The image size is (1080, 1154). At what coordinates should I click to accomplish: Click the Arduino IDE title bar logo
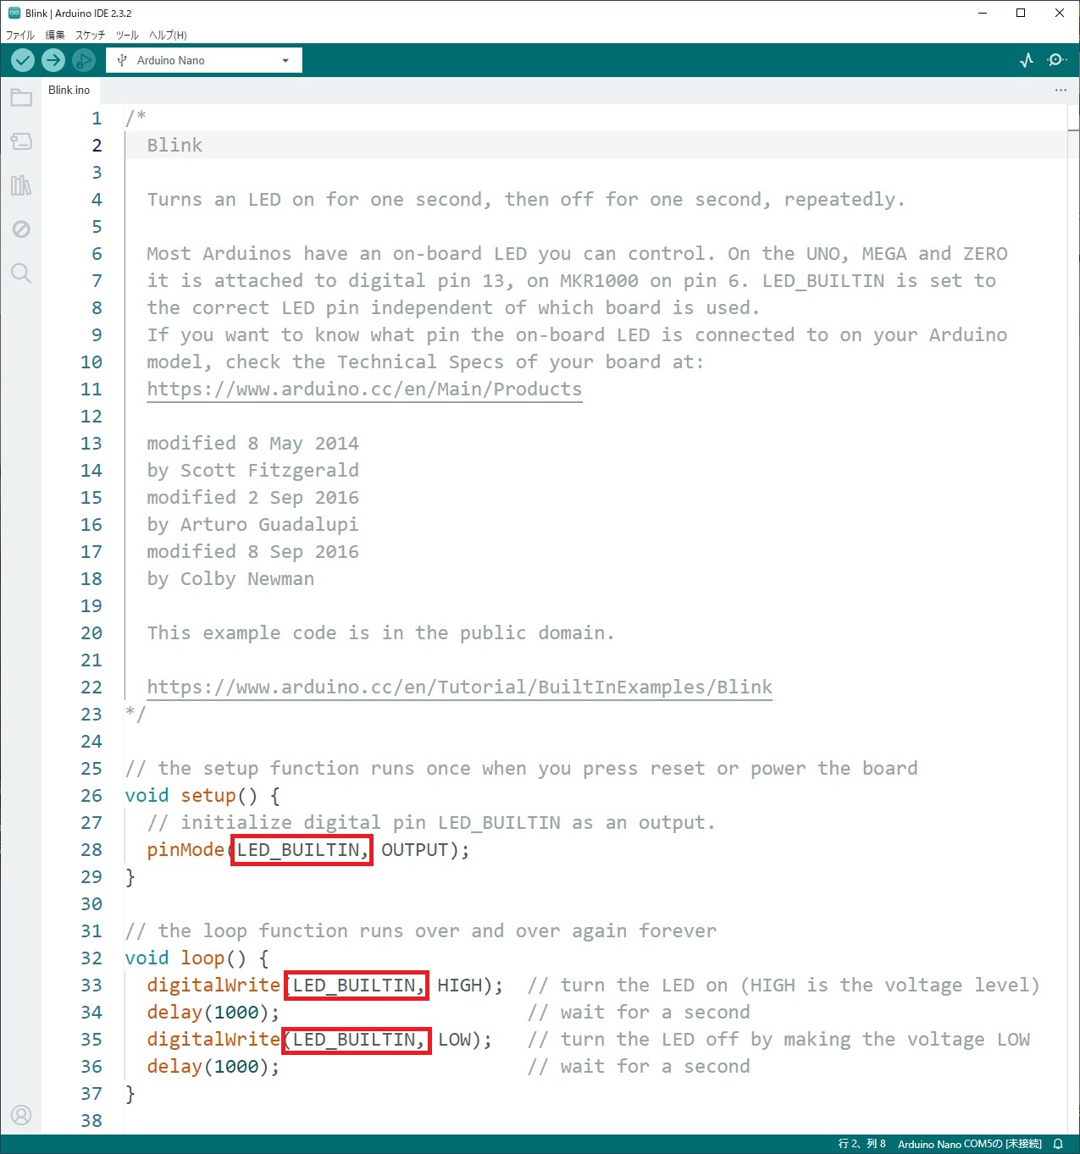[14, 13]
